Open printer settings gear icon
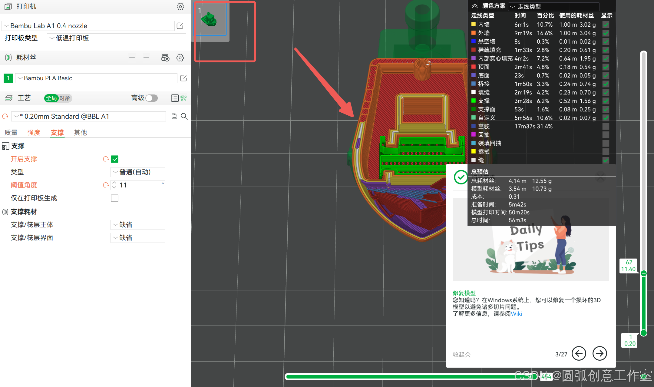The height and width of the screenshot is (387, 654). (180, 7)
